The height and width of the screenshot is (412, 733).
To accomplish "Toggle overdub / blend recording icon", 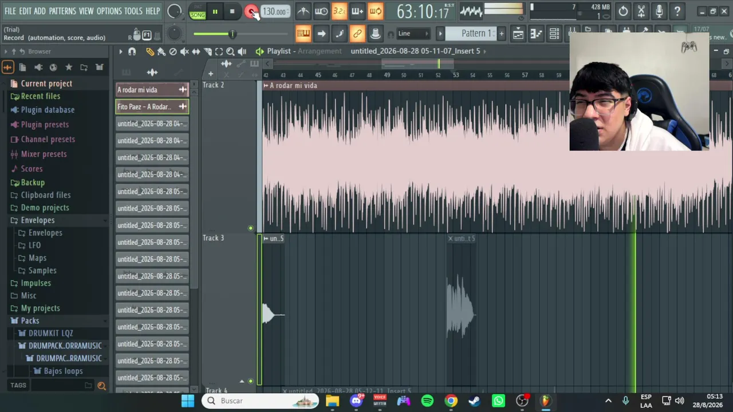I will 357,11.
